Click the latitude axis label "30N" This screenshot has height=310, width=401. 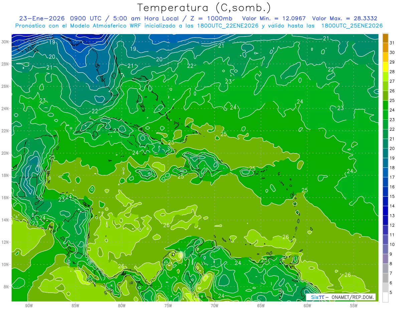5,42
